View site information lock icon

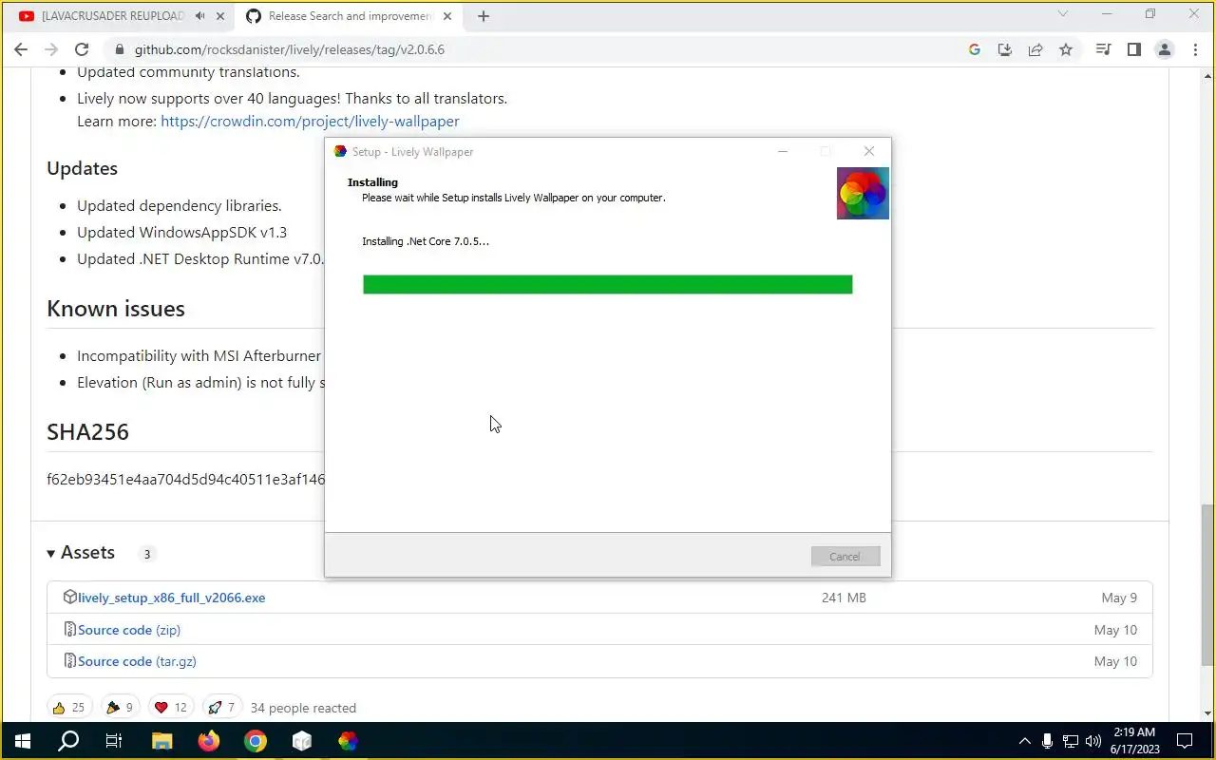[x=119, y=49]
